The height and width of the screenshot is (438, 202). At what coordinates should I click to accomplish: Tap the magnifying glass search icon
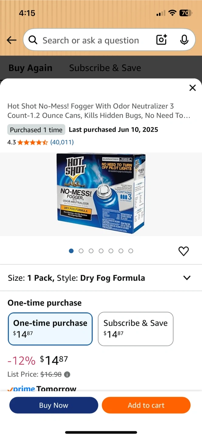(x=33, y=40)
